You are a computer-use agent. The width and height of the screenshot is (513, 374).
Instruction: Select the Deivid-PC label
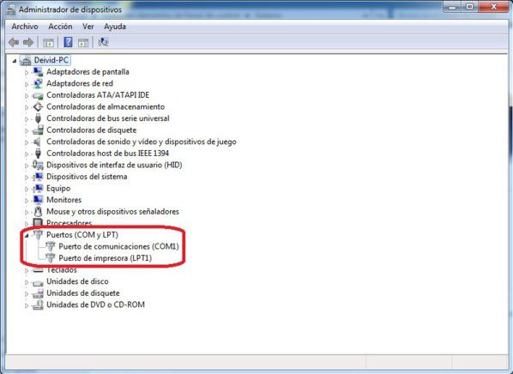tap(51, 60)
